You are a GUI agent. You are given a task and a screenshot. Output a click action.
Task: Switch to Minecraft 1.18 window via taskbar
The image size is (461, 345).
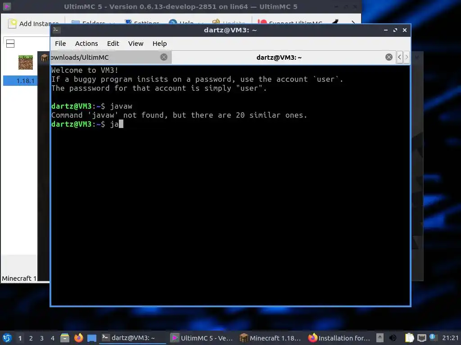click(x=271, y=338)
